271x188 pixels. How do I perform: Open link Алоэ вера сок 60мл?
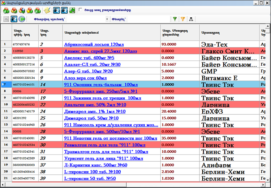coord(85,78)
